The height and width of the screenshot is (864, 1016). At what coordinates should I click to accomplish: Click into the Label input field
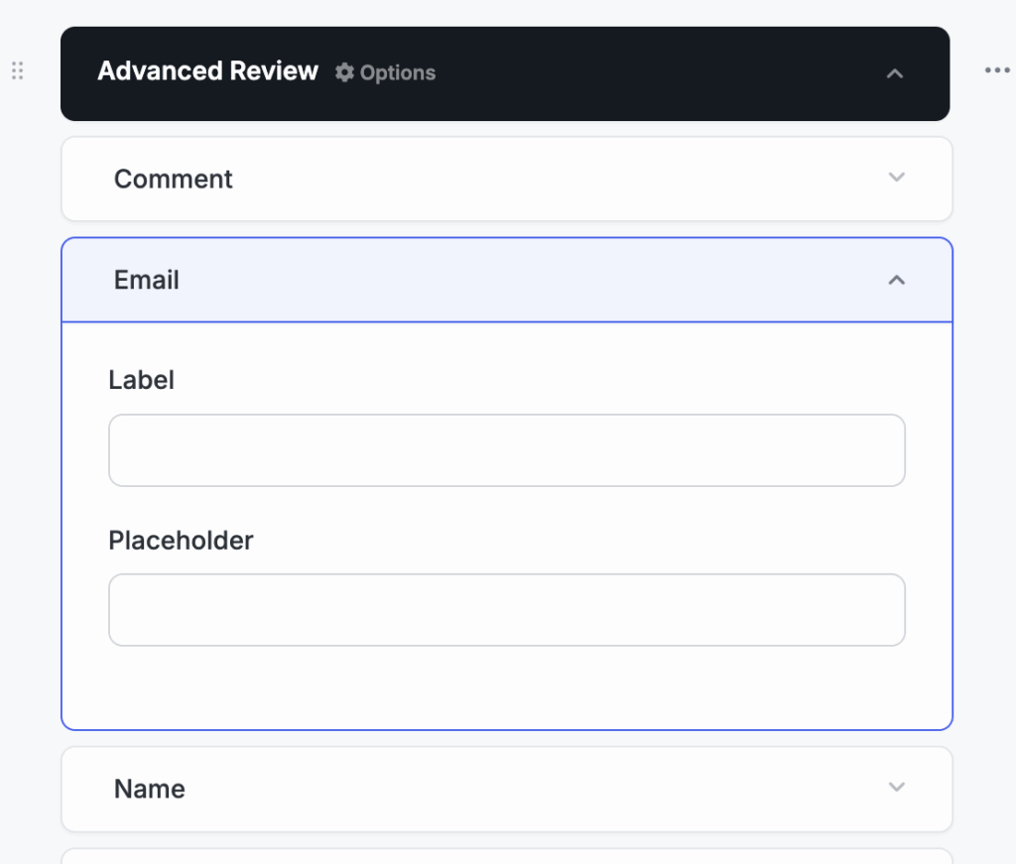point(506,450)
